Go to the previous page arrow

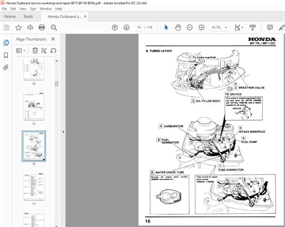pos(115,28)
